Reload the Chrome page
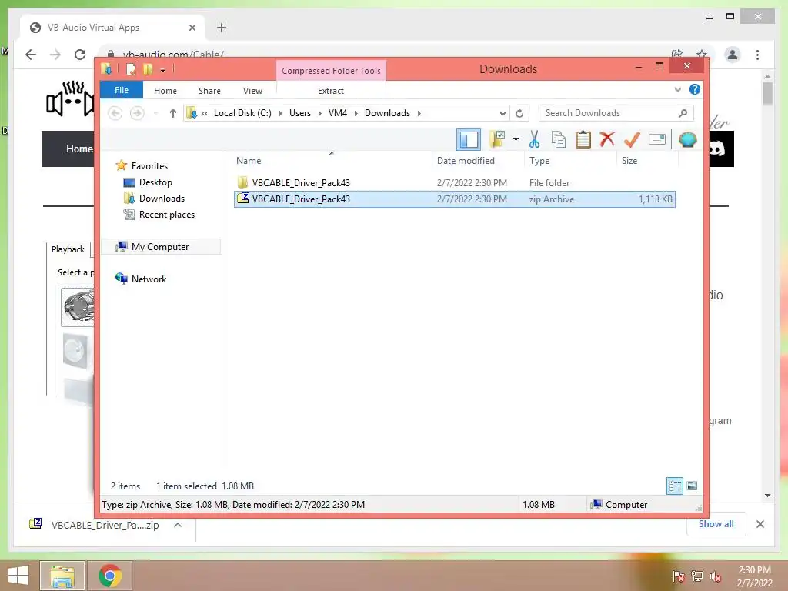 pyautogui.click(x=80, y=55)
